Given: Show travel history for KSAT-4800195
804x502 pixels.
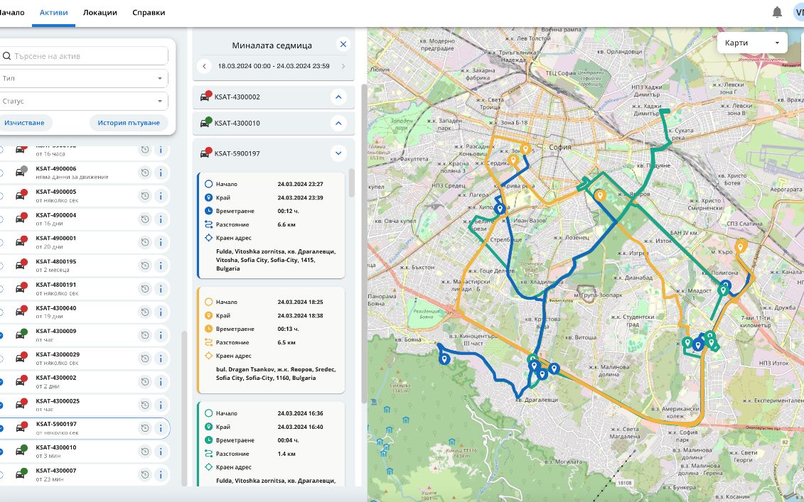Looking at the screenshot, I should point(145,266).
